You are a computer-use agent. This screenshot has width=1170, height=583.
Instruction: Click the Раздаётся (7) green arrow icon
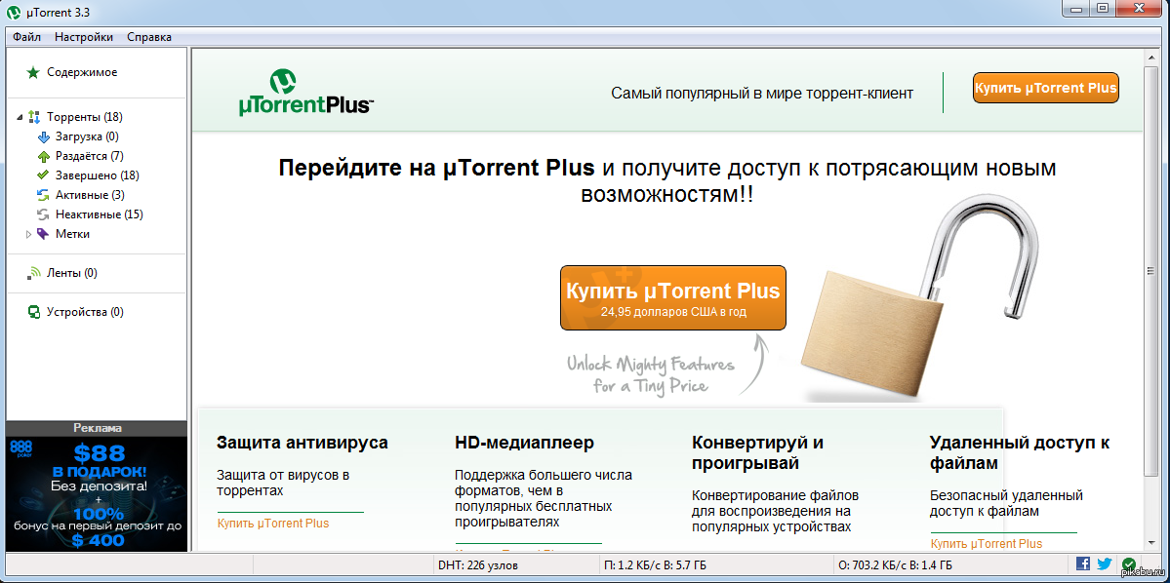[x=43, y=156]
